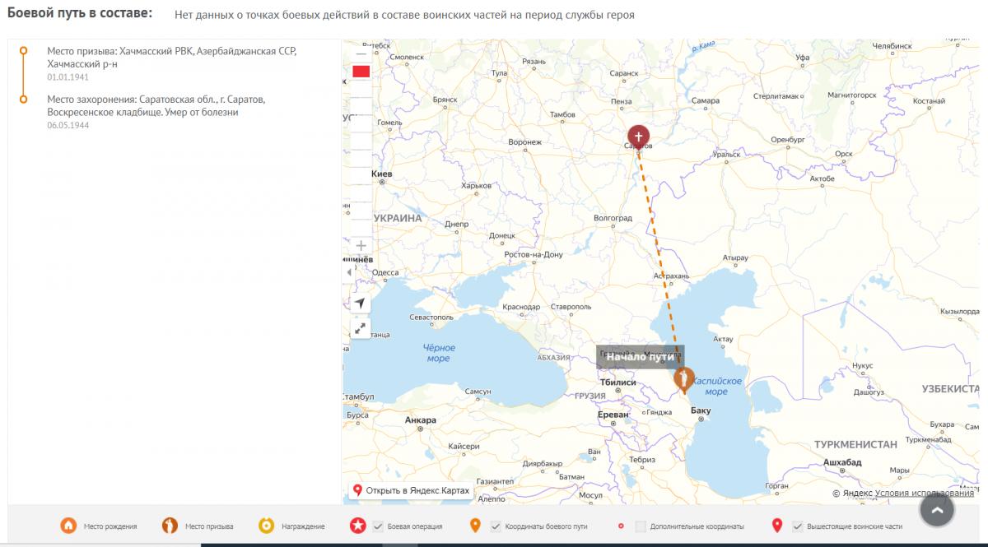
Task: Click the first timeline circle marker
Action: coord(24,51)
